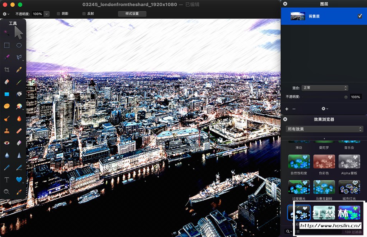Select the Type (T) tool
The height and width of the screenshot is (237, 367).
click(x=7, y=180)
